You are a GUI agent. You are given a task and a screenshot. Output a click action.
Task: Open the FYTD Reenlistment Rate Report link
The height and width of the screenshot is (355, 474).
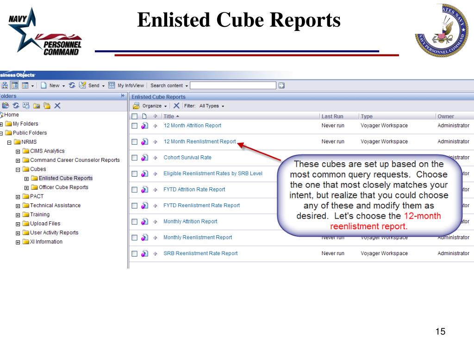[202, 206]
